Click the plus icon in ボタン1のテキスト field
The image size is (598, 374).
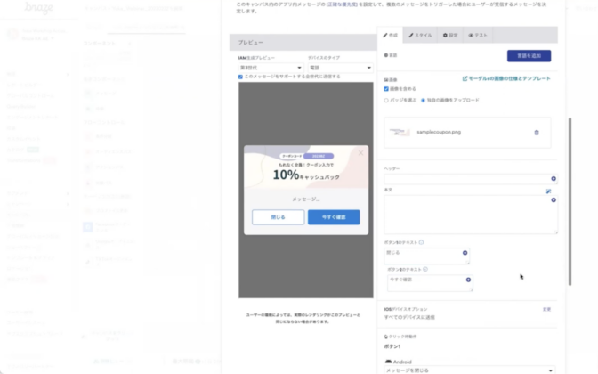(465, 253)
